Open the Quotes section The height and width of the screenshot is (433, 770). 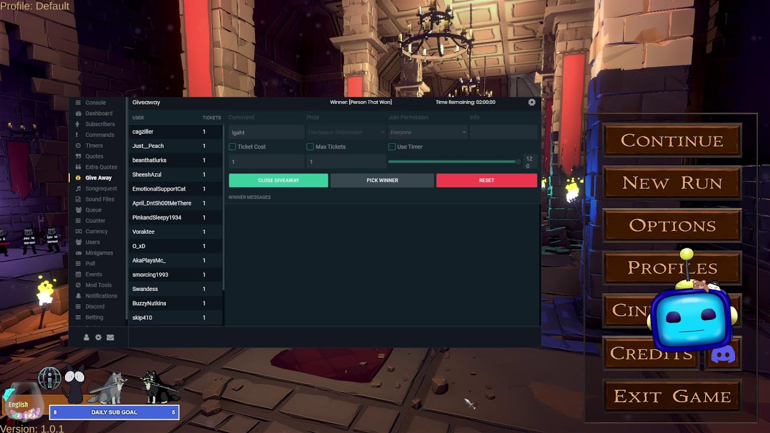94,156
